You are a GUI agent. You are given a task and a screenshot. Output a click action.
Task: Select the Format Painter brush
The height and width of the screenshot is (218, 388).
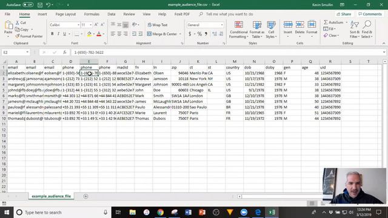(18, 36)
